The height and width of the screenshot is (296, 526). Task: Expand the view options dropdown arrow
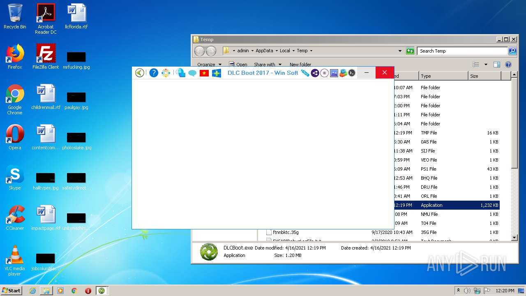[x=486, y=65]
